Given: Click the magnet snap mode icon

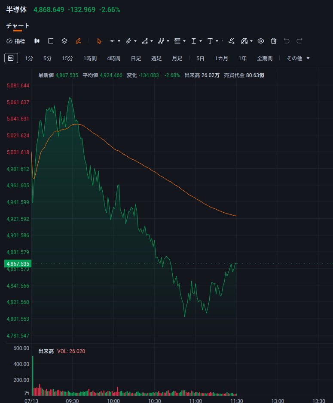Looking at the screenshot, I should 244,41.
